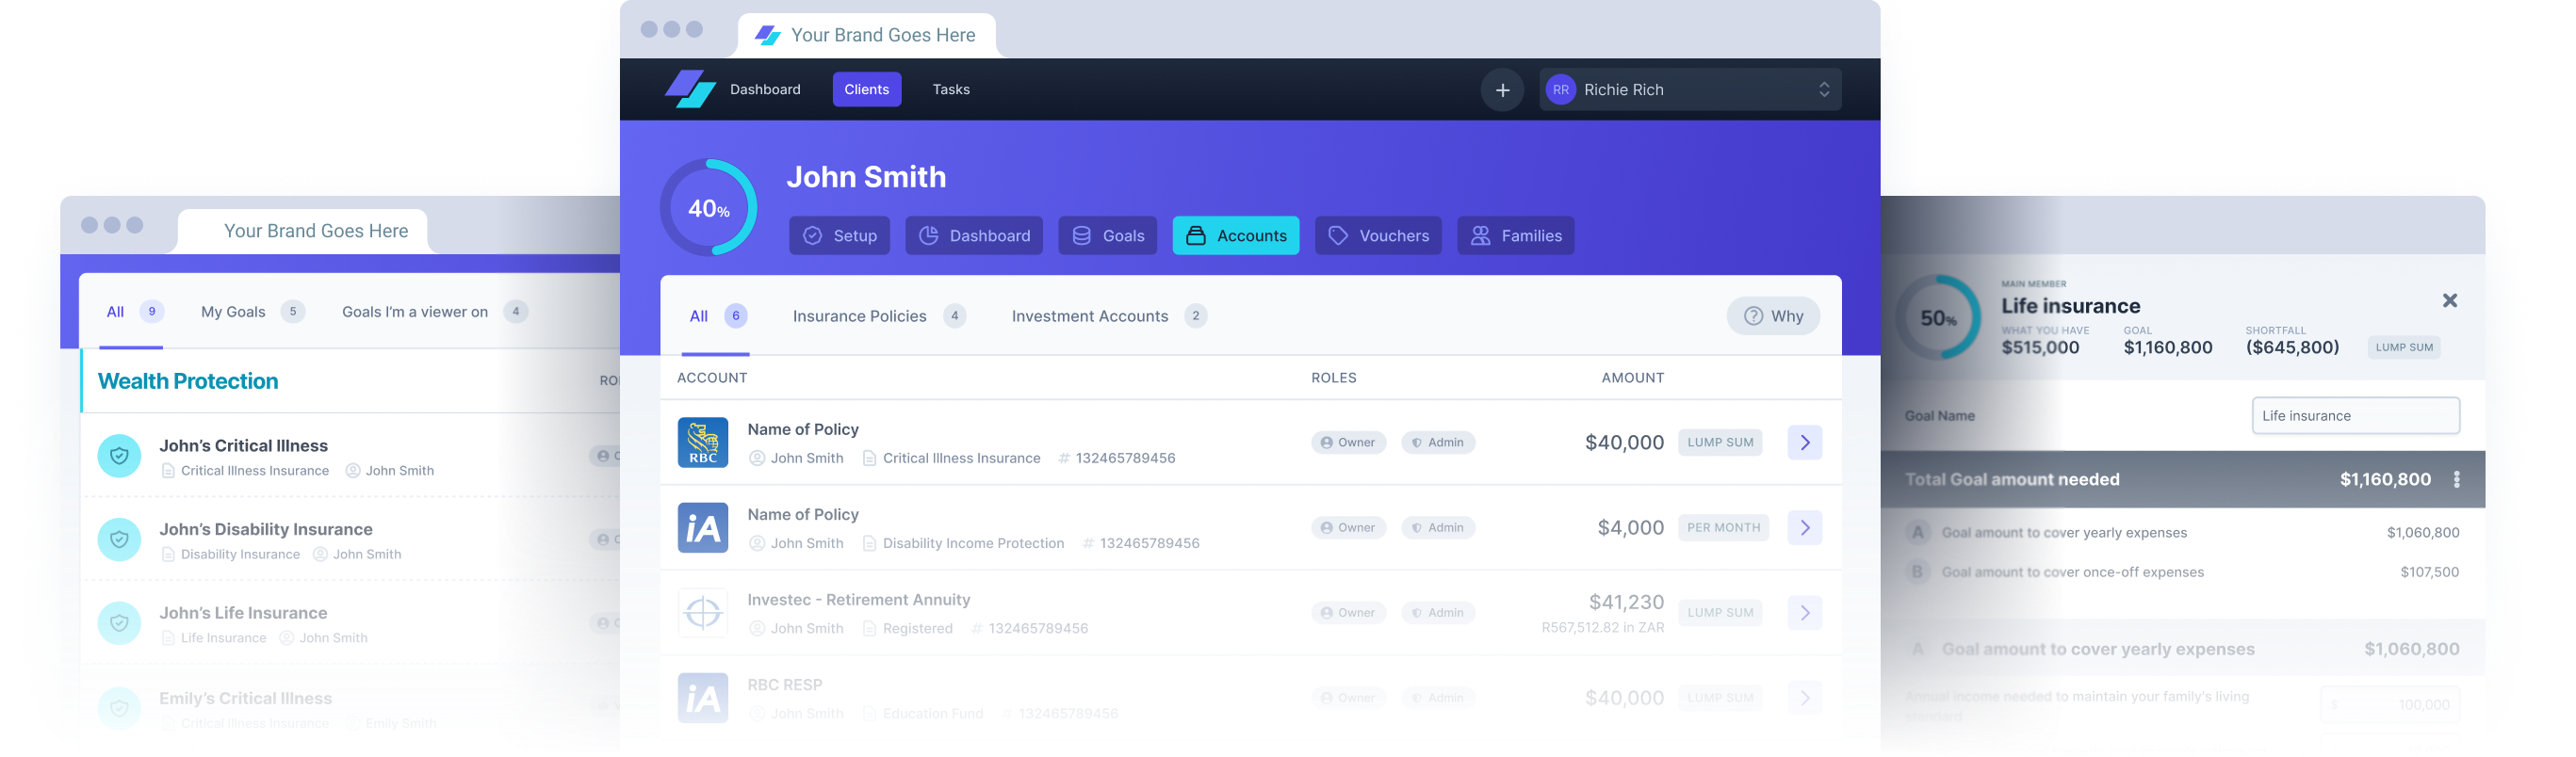Viewport: 2576px width, 757px height.
Task: Click the Goal Name input field
Action: [2355, 415]
